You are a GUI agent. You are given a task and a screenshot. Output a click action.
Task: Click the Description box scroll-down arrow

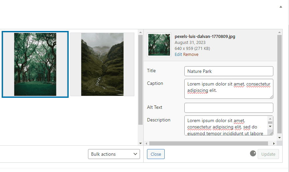[270, 127]
